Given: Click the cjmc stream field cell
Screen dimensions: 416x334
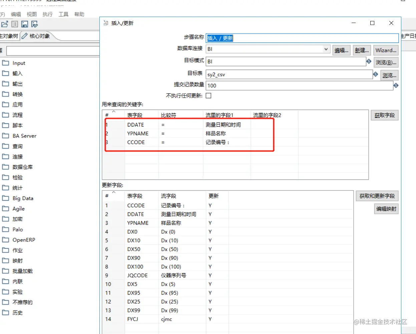Looking at the screenshot, I should pyautogui.click(x=182, y=319).
